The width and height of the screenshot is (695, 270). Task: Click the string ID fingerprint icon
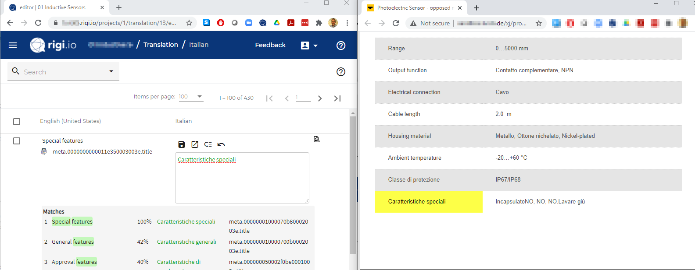coord(44,151)
